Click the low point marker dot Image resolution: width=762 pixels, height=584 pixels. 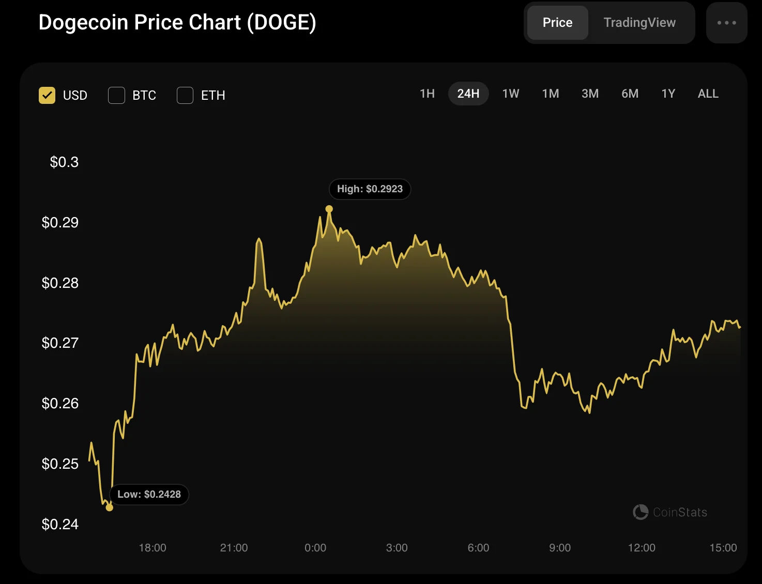click(x=109, y=508)
